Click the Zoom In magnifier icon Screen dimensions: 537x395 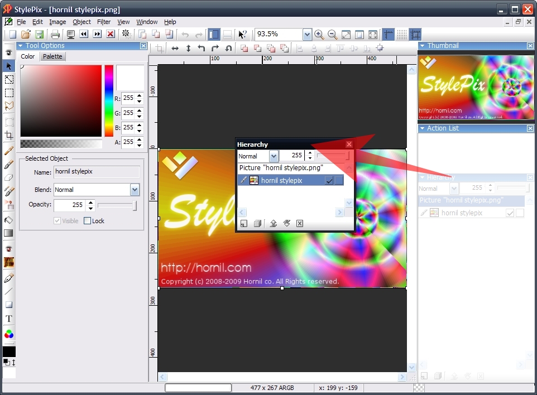[x=319, y=34]
